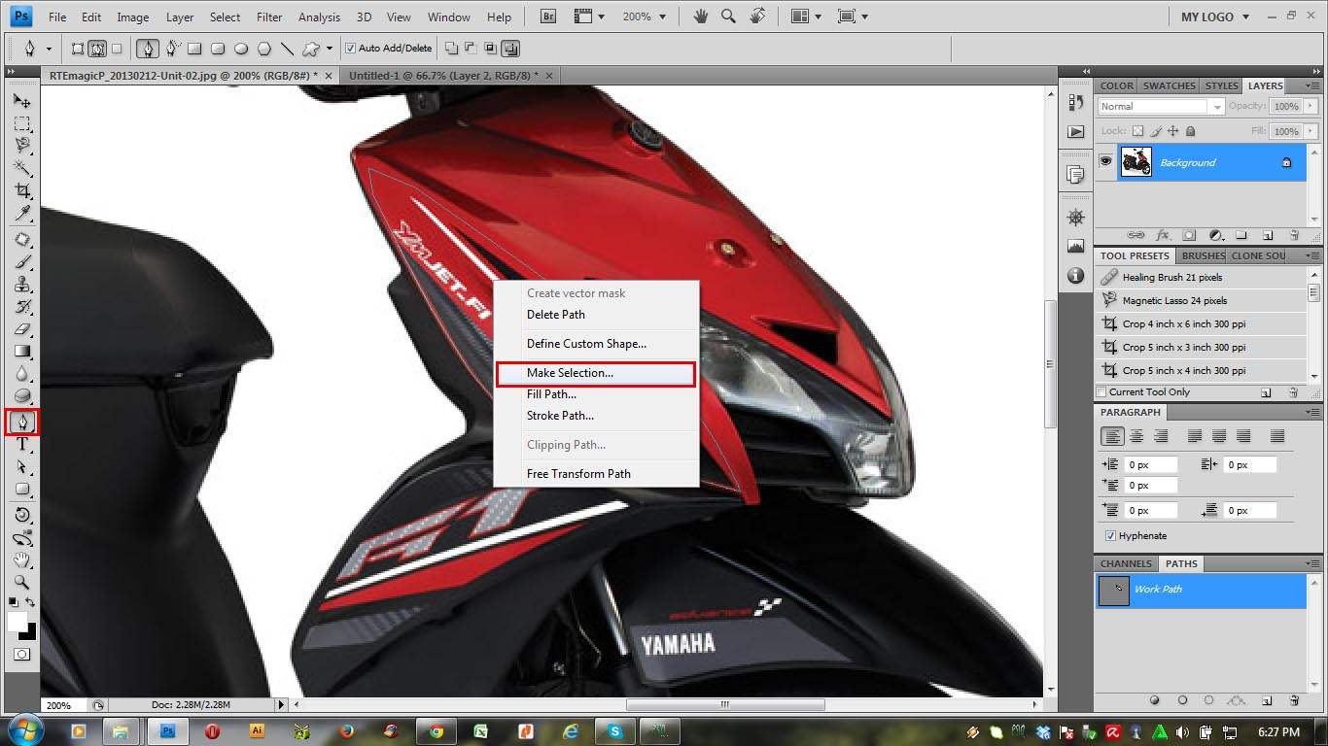Viewport: 1328px width, 746px height.
Task: Load path as a selection in Paths panel
Action: coord(1209,700)
